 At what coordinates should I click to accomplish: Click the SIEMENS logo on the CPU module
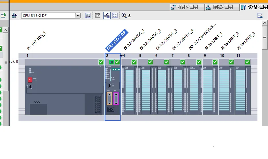pyautogui.click(x=116, y=69)
